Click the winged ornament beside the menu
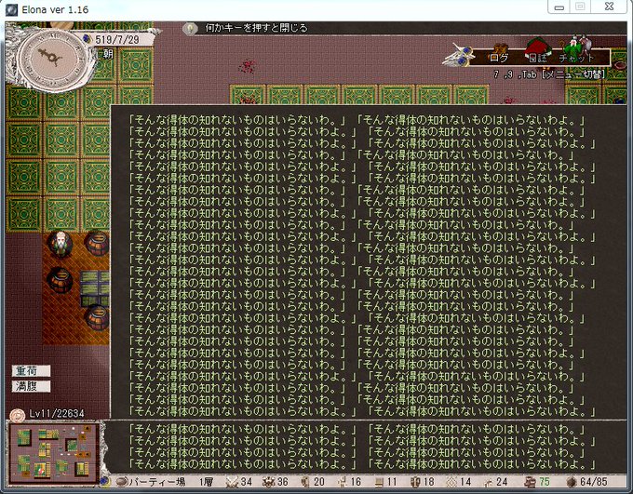The height and width of the screenshot is (494, 633). pos(458,55)
